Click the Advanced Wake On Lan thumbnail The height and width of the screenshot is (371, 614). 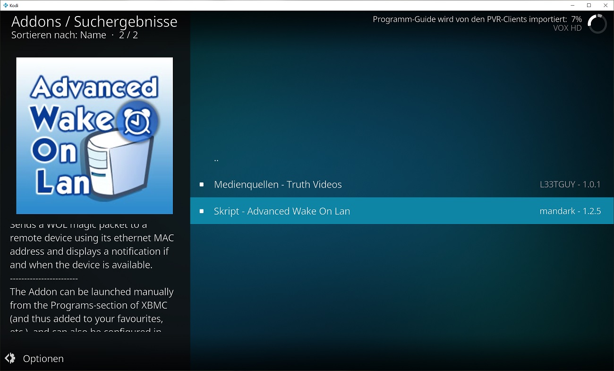94,136
